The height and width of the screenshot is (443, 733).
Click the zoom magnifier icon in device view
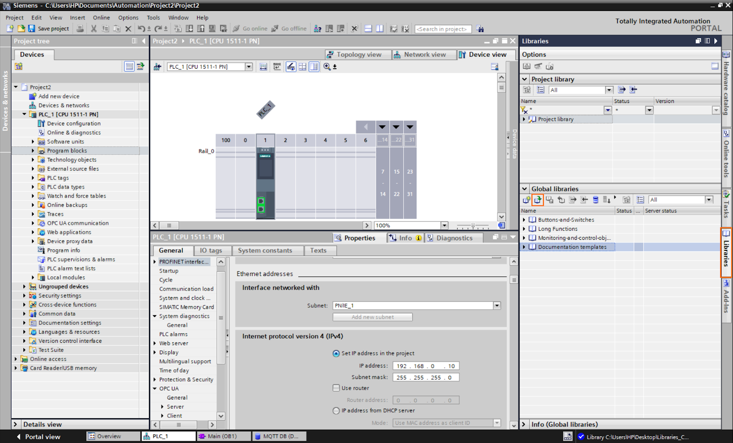(327, 66)
